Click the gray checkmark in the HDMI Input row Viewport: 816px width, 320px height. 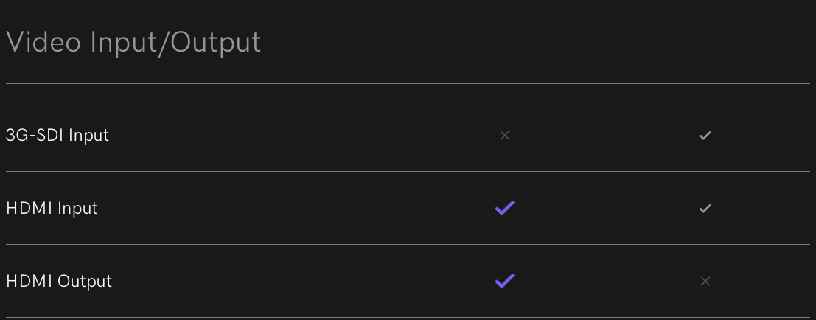coord(705,208)
